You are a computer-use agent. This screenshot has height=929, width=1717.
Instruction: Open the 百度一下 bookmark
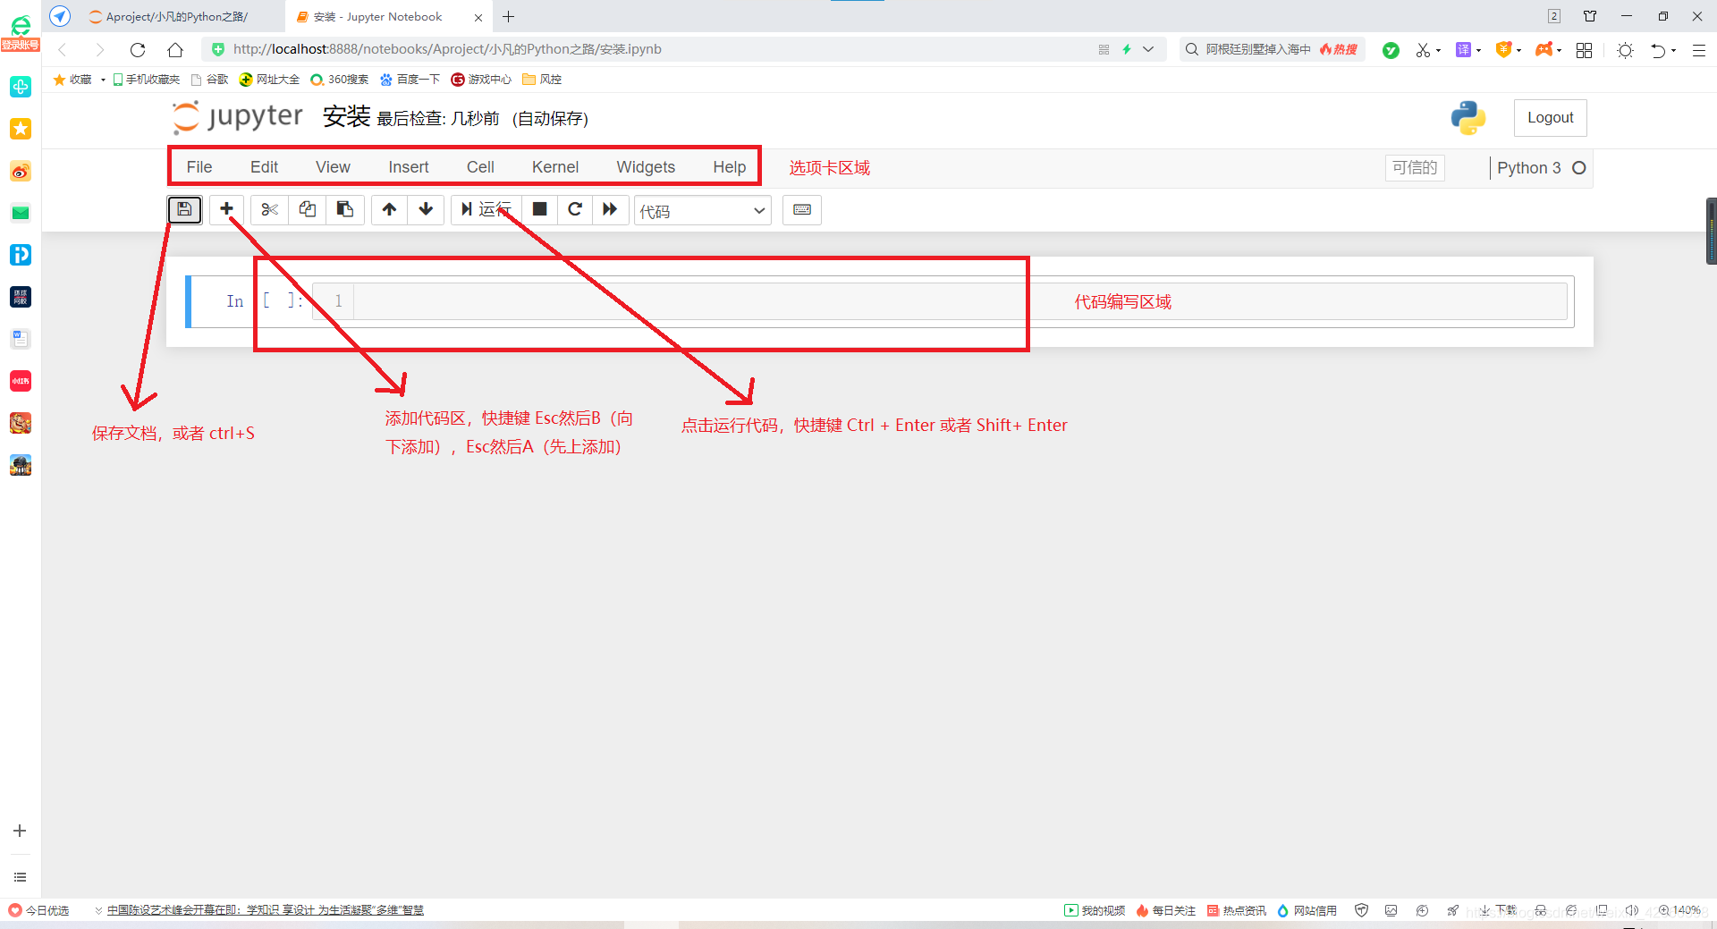click(410, 80)
